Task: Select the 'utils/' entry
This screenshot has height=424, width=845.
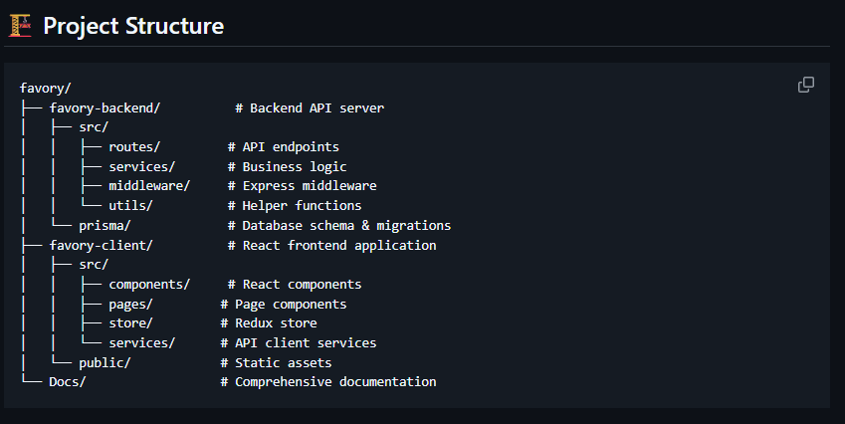Action: coord(130,205)
